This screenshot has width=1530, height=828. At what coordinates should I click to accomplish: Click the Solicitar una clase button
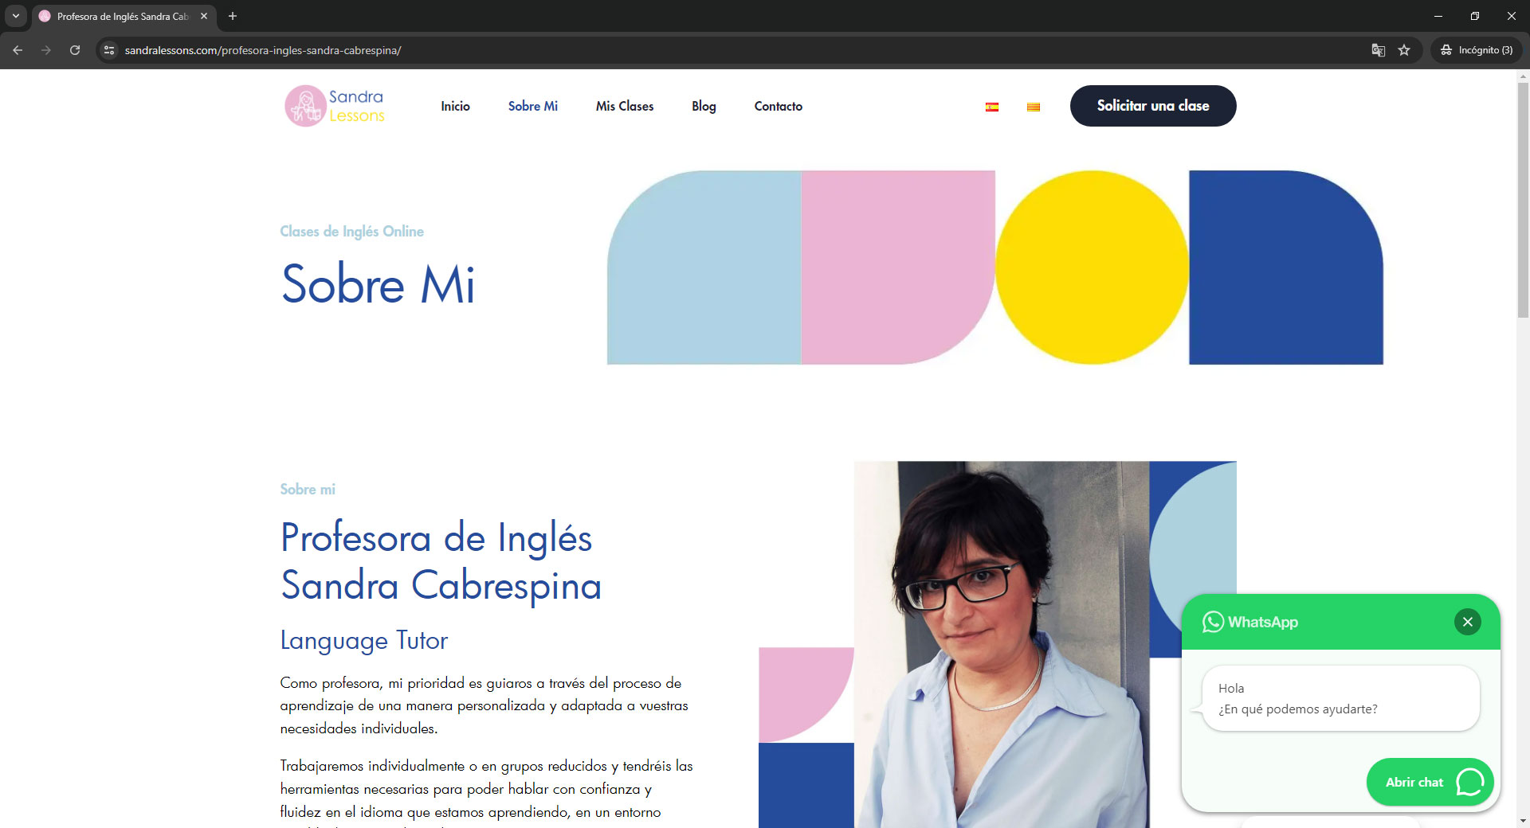point(1153,106)
